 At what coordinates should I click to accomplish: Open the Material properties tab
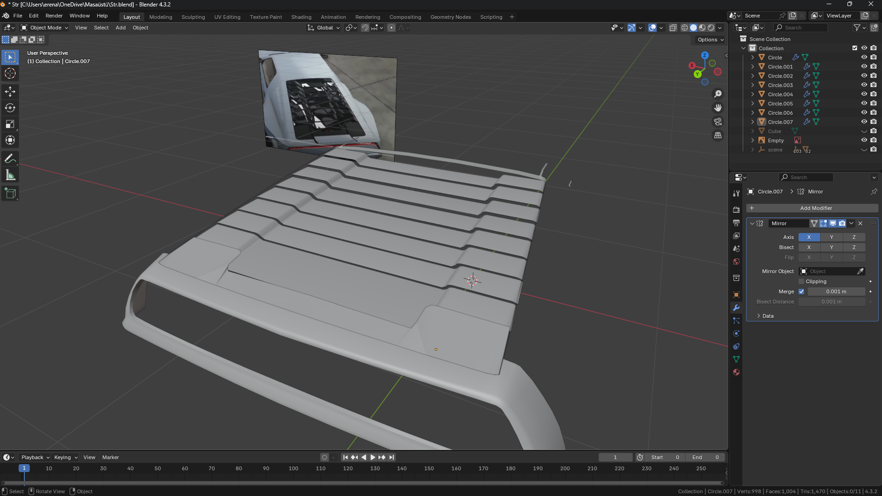736,372
